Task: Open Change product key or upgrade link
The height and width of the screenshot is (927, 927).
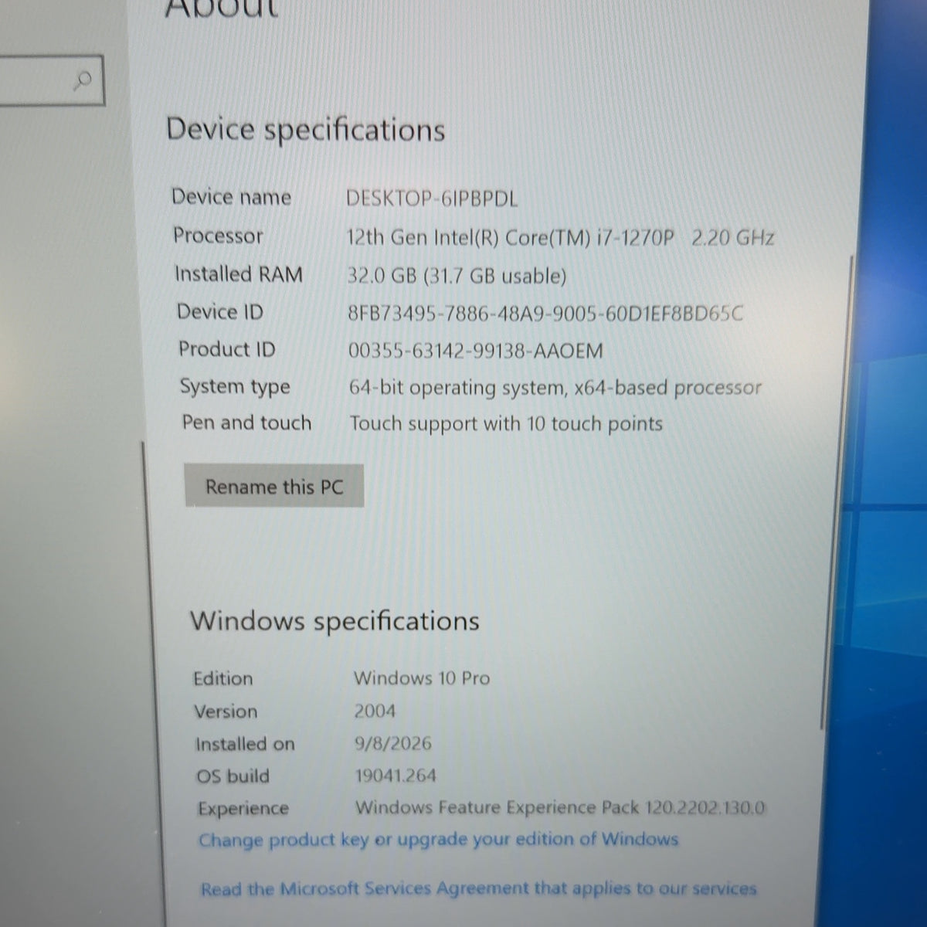Action: pyautogui.click(x=438, y=840)
